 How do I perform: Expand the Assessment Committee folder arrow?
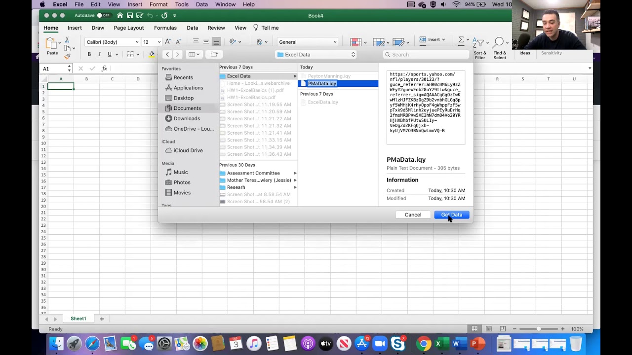point(295,173)
